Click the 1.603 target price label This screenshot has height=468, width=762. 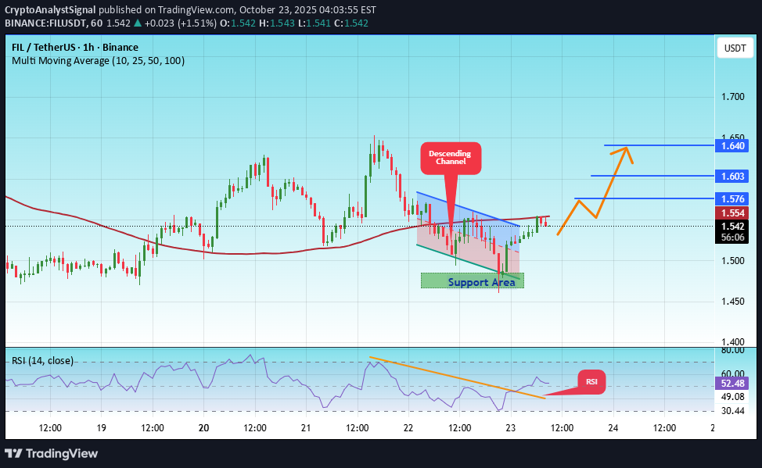pos(735,176)
